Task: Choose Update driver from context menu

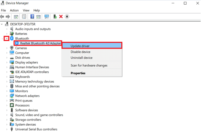Action: tap(92, 46)
